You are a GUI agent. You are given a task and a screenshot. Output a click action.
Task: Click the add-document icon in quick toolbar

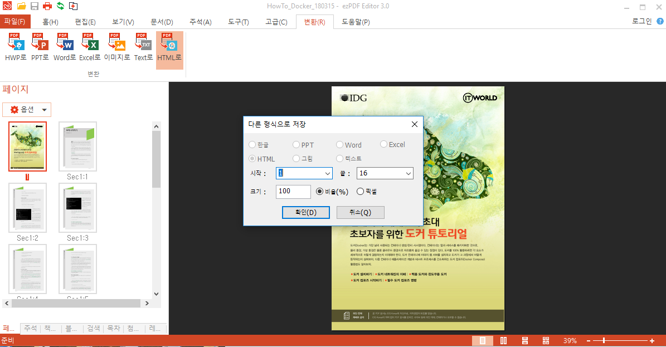click(x=73, y=6)
